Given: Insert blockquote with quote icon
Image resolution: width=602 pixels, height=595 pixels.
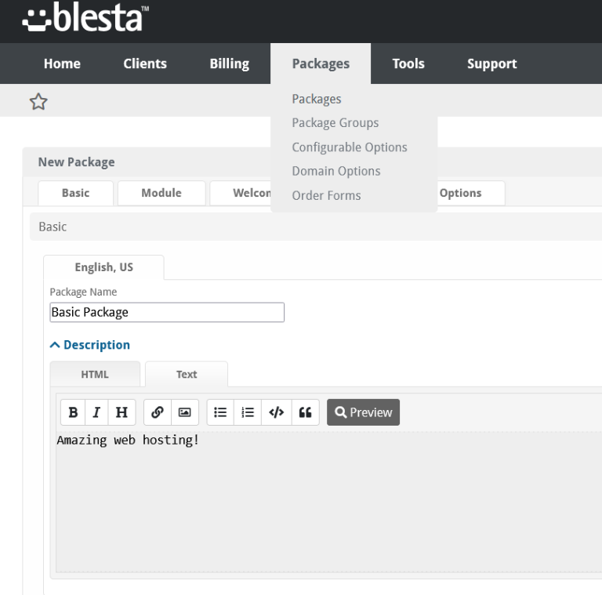Looking at the screenshot, I should pyautogui.click(x=305, y=412).
